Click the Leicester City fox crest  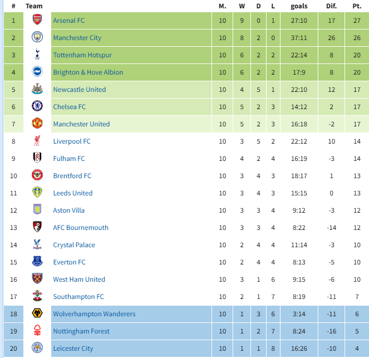(37, 349)
